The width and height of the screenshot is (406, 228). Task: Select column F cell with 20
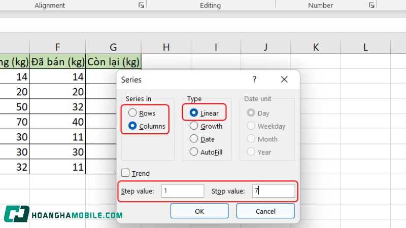57,92
